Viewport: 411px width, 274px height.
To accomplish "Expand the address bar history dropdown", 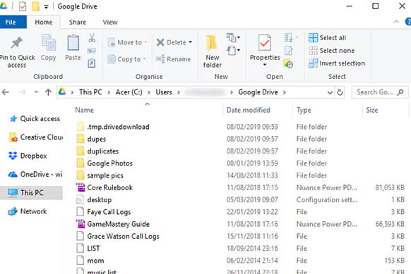I will coord(330,92).
